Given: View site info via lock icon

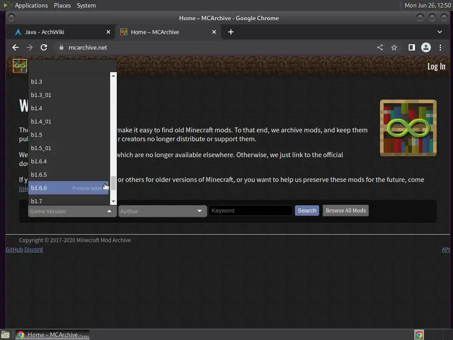Looking at the screenshot, I should [x=61, y=47].
